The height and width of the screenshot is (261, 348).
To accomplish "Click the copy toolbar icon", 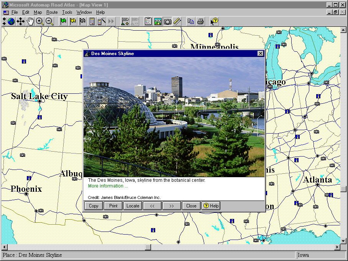I will pos(190,21).
